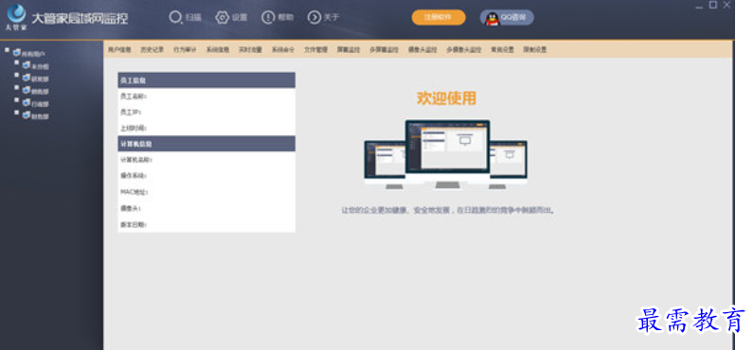Switch to 系统命令 tab

[x=283, y=49]
